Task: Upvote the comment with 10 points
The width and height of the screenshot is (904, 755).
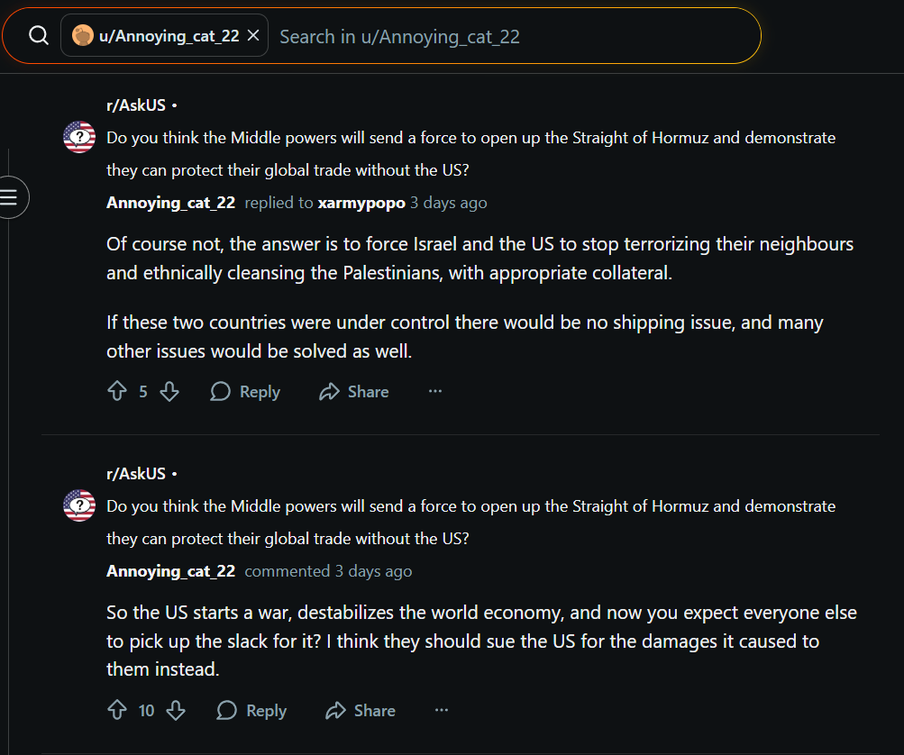Action: 117,710
